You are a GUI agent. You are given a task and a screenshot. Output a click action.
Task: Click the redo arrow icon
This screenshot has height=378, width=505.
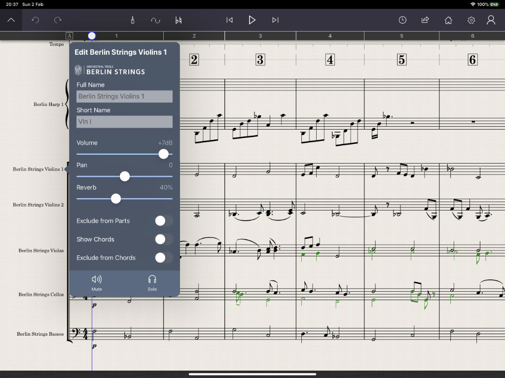click(x=58, y=20)
